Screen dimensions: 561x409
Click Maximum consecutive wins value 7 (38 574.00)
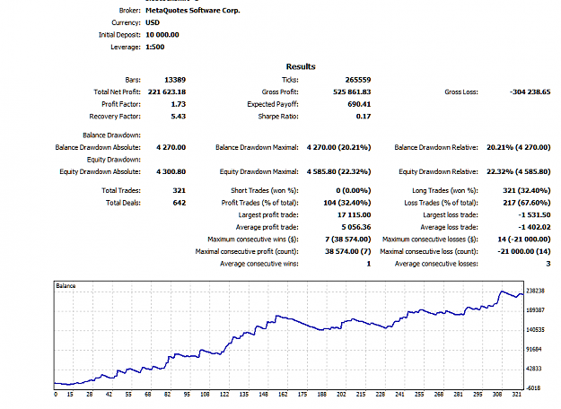click(x=347, y=239)
